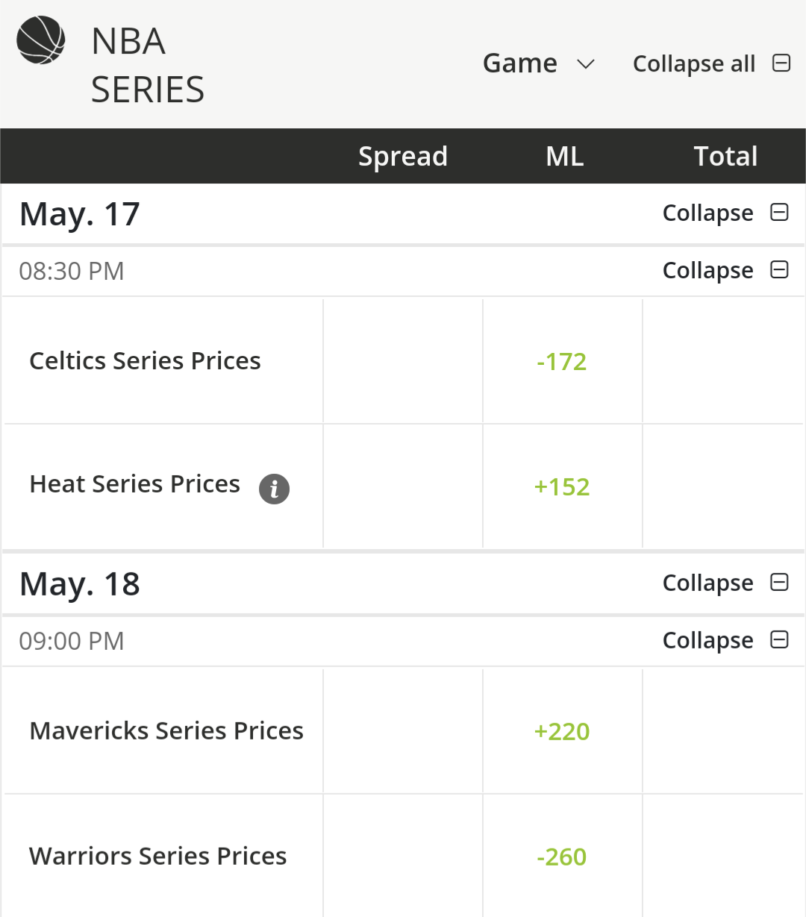Select the Total column header
This screenshot has width=806, height=917.
725,156
